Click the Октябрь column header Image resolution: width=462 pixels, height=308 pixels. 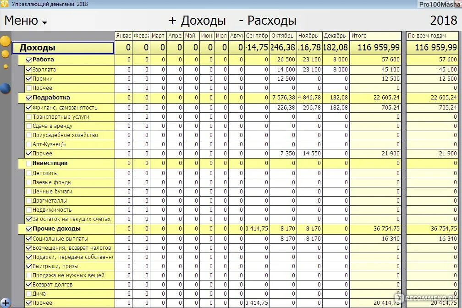click(283, 36)
